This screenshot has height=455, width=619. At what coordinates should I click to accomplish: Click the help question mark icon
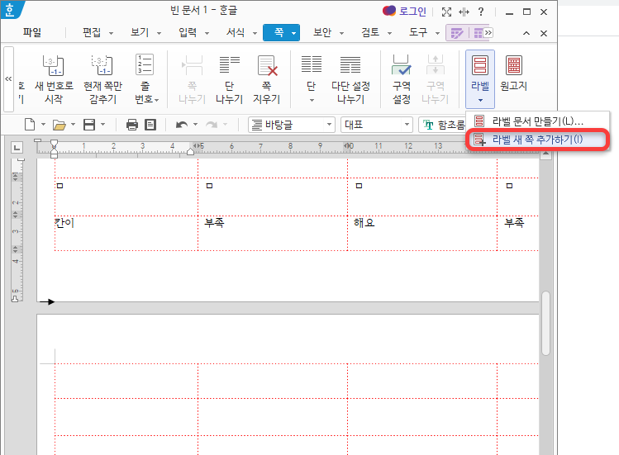[481, 12]
